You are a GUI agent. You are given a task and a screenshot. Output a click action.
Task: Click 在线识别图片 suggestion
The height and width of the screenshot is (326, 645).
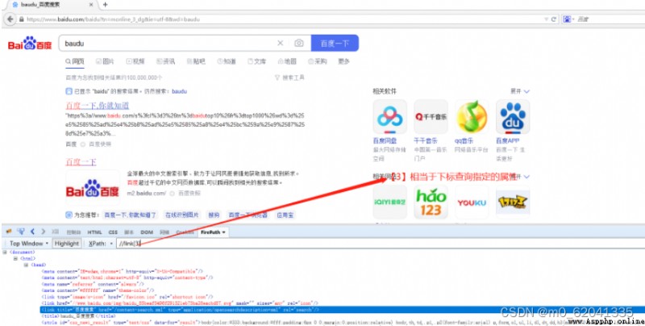pyautogui.click(x=182, y=215)
